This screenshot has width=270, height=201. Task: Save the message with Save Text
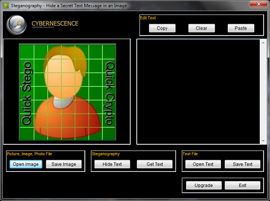coord(242,164)
